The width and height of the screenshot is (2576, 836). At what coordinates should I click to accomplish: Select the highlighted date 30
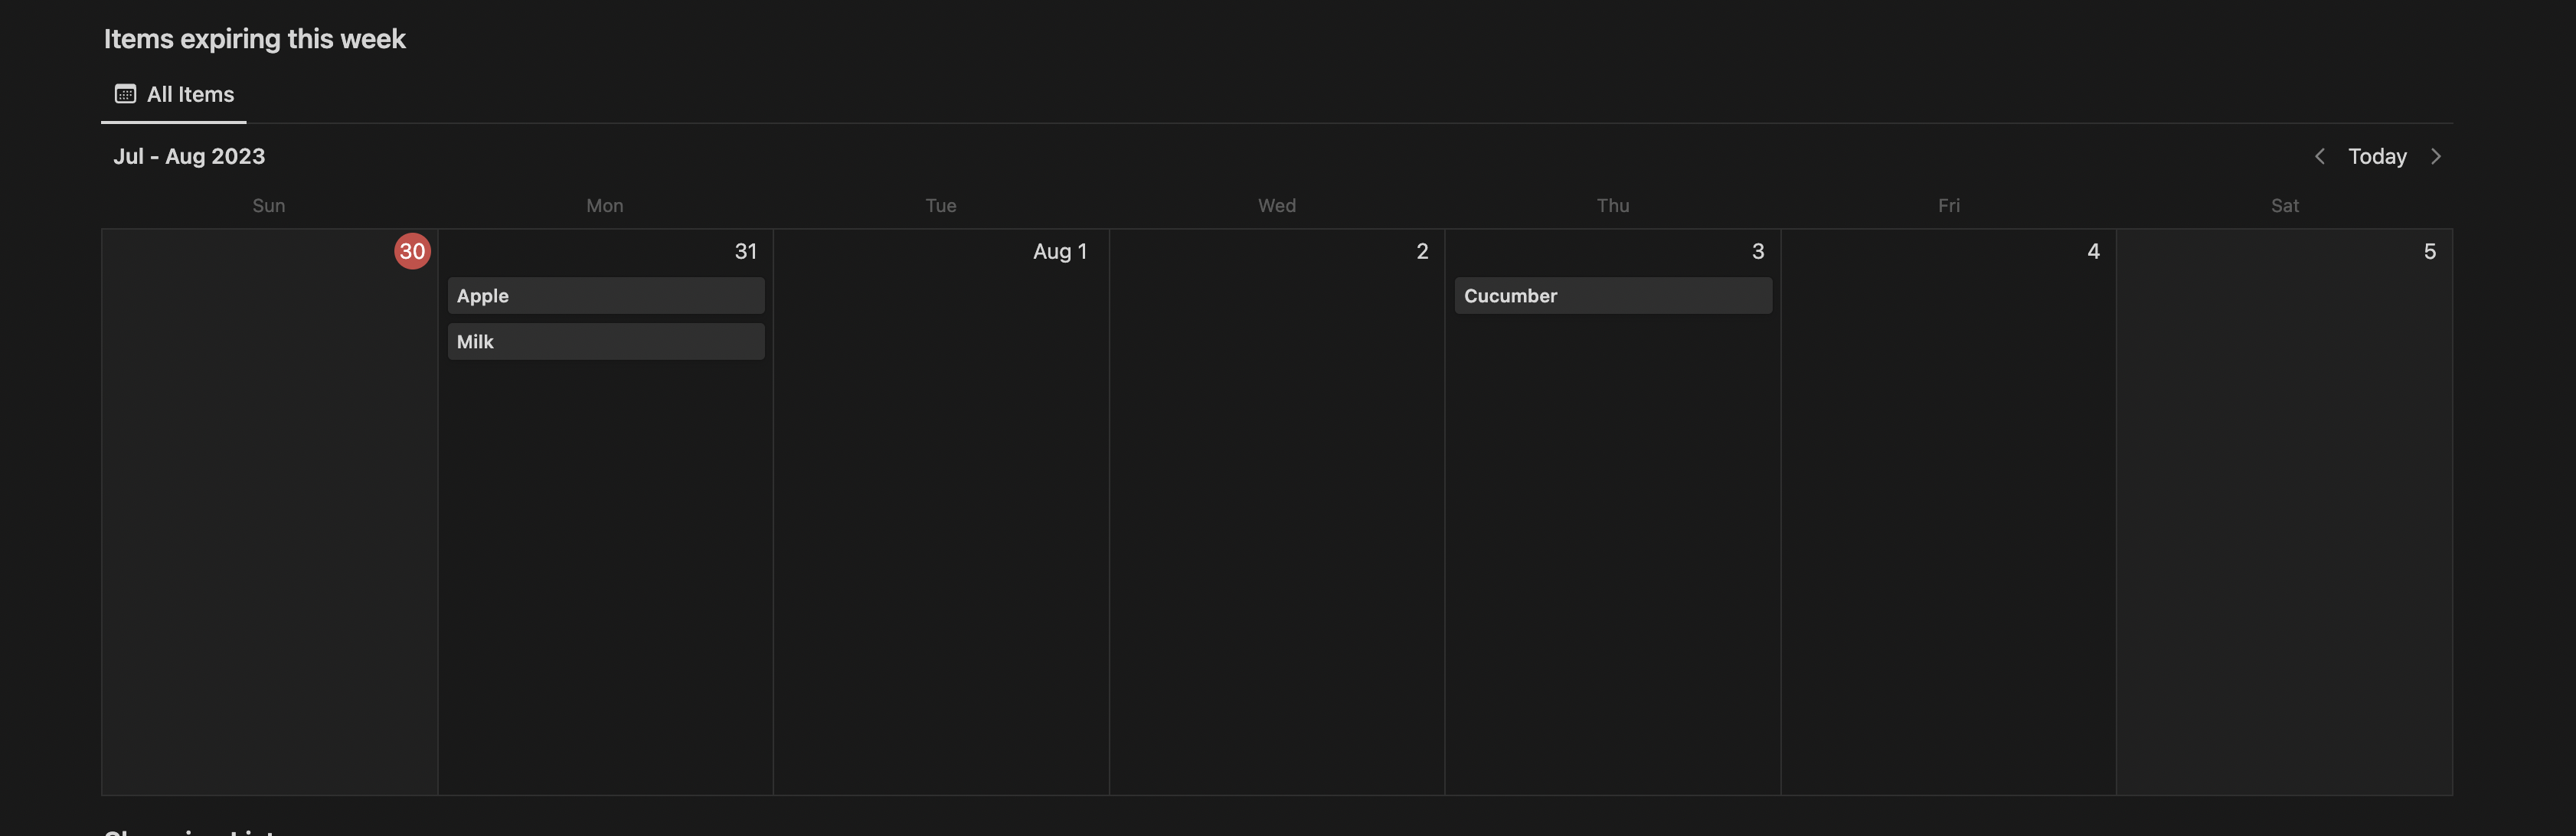tap(412, 251)
